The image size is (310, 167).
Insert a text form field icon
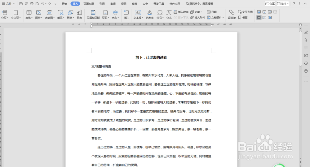click(259, 12)
